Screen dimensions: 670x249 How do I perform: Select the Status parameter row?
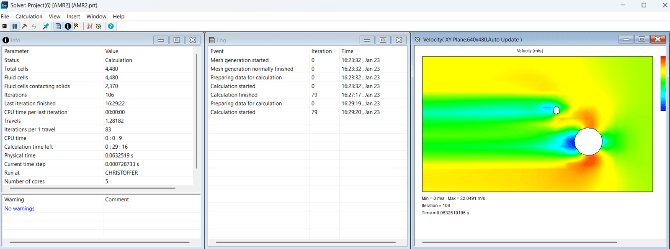(98, 60)
